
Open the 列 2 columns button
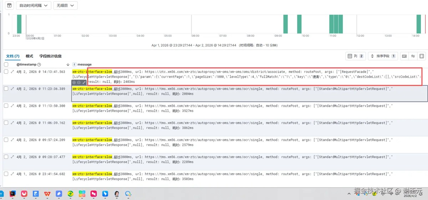(x=356, y=56)
